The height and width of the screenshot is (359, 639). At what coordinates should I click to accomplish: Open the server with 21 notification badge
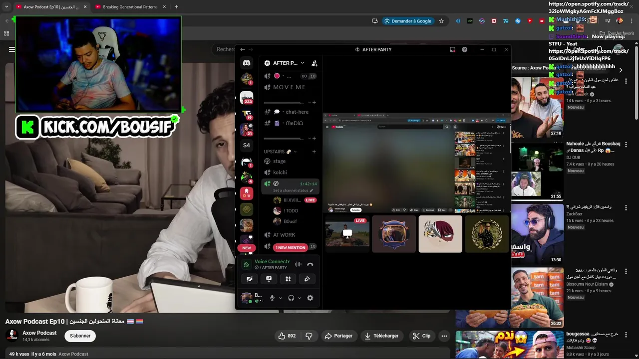[247, 130]
